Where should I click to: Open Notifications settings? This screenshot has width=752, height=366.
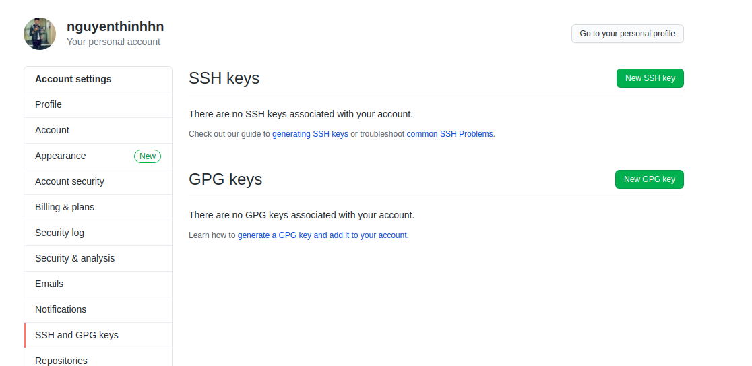pyautogui.click(x=61, y=309)
